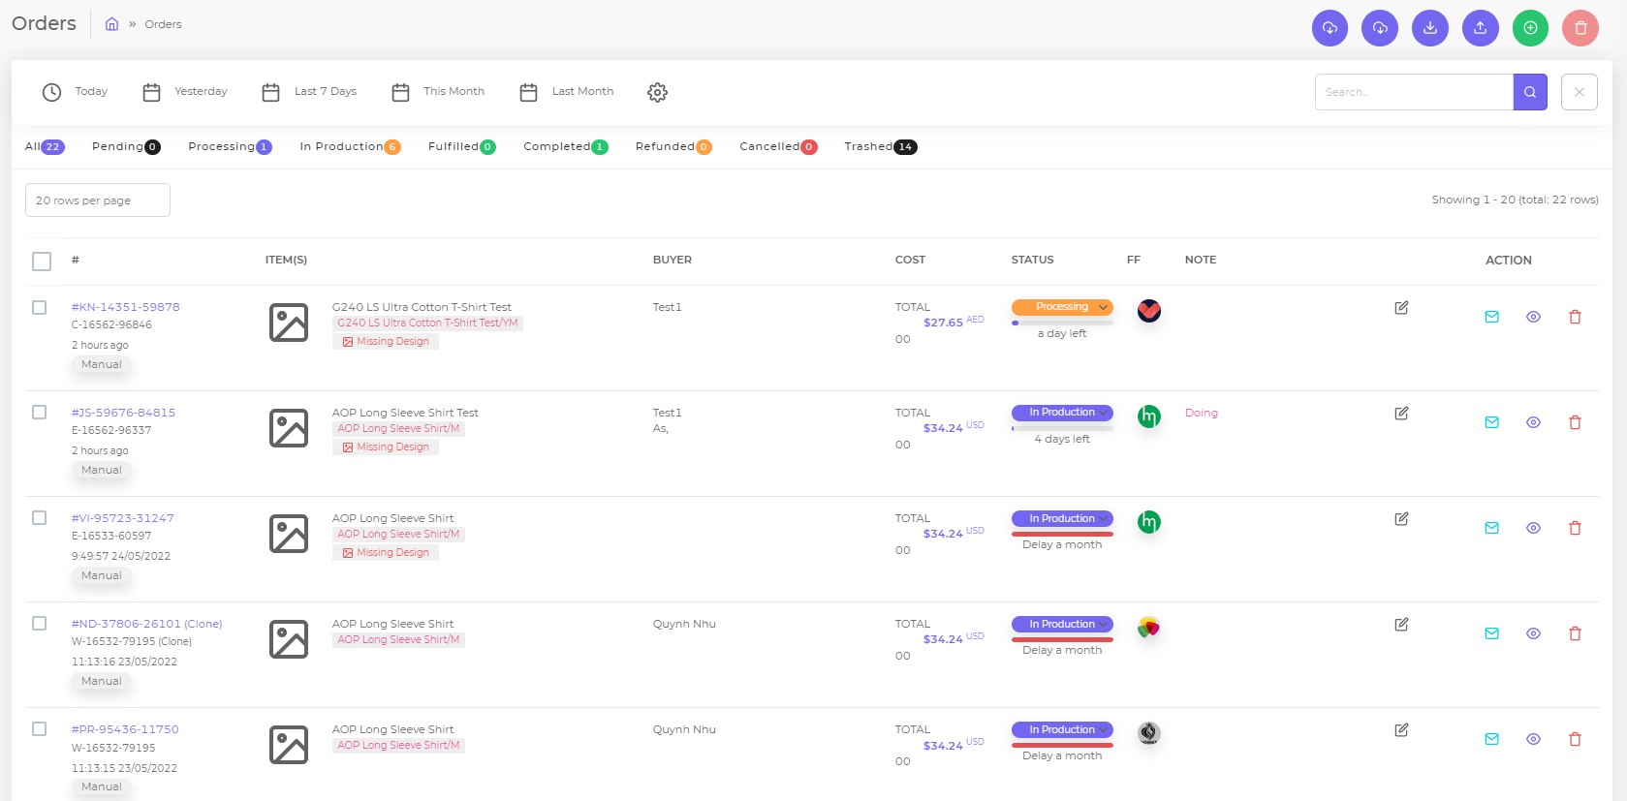Screen dimensions: 1627x801
Task: Select checkbox for order PR-95436-11750
Action: [40, 729]
